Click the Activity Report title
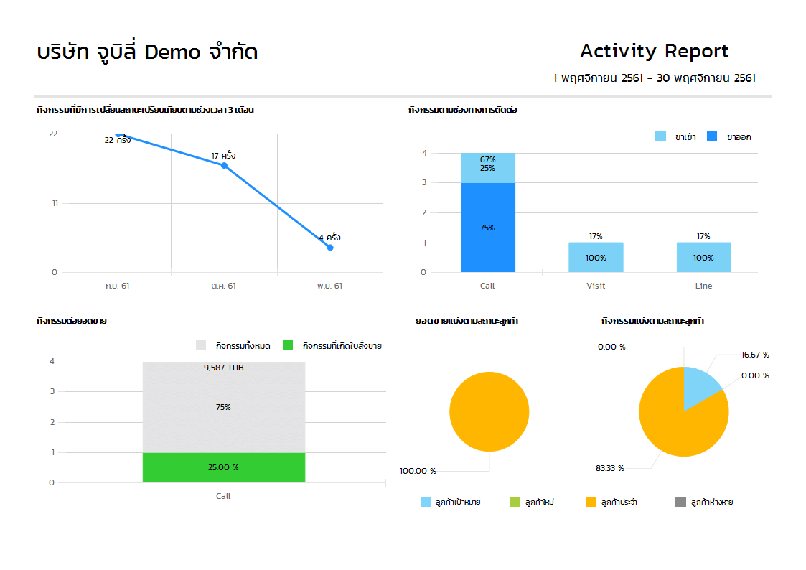The height and width of the screenshot is (570, 806). coord(654,52)
